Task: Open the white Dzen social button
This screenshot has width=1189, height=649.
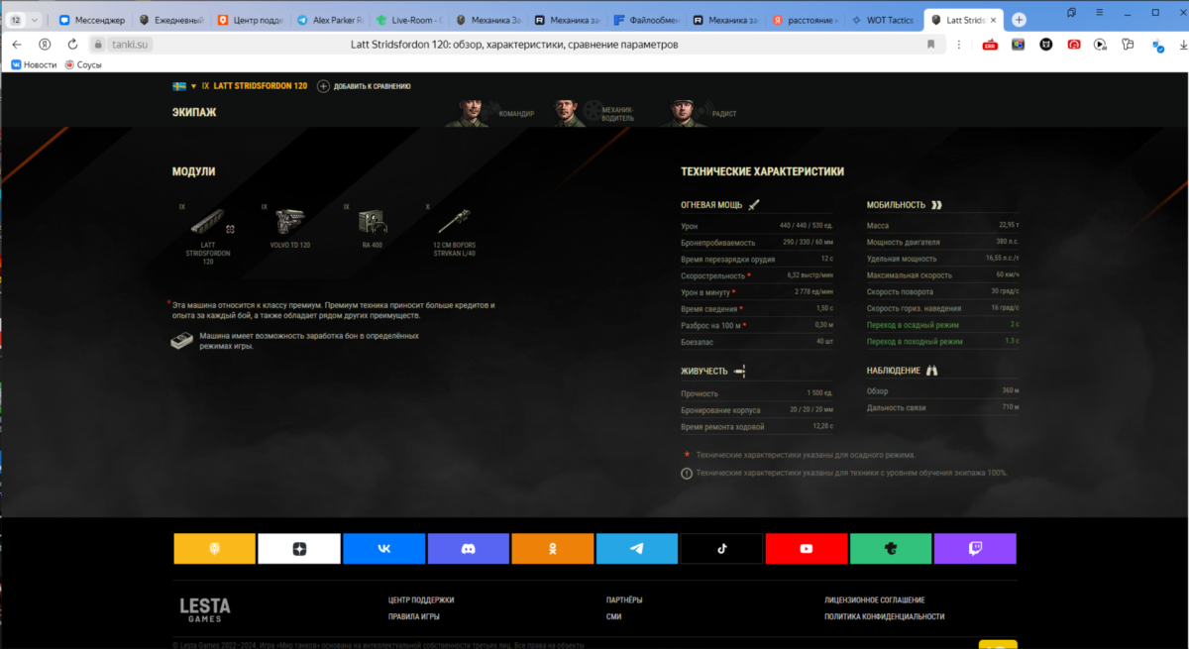Action: point(299,548)
